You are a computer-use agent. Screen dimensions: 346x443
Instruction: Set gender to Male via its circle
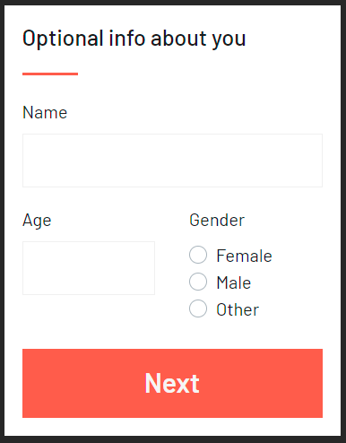[198, 282]
